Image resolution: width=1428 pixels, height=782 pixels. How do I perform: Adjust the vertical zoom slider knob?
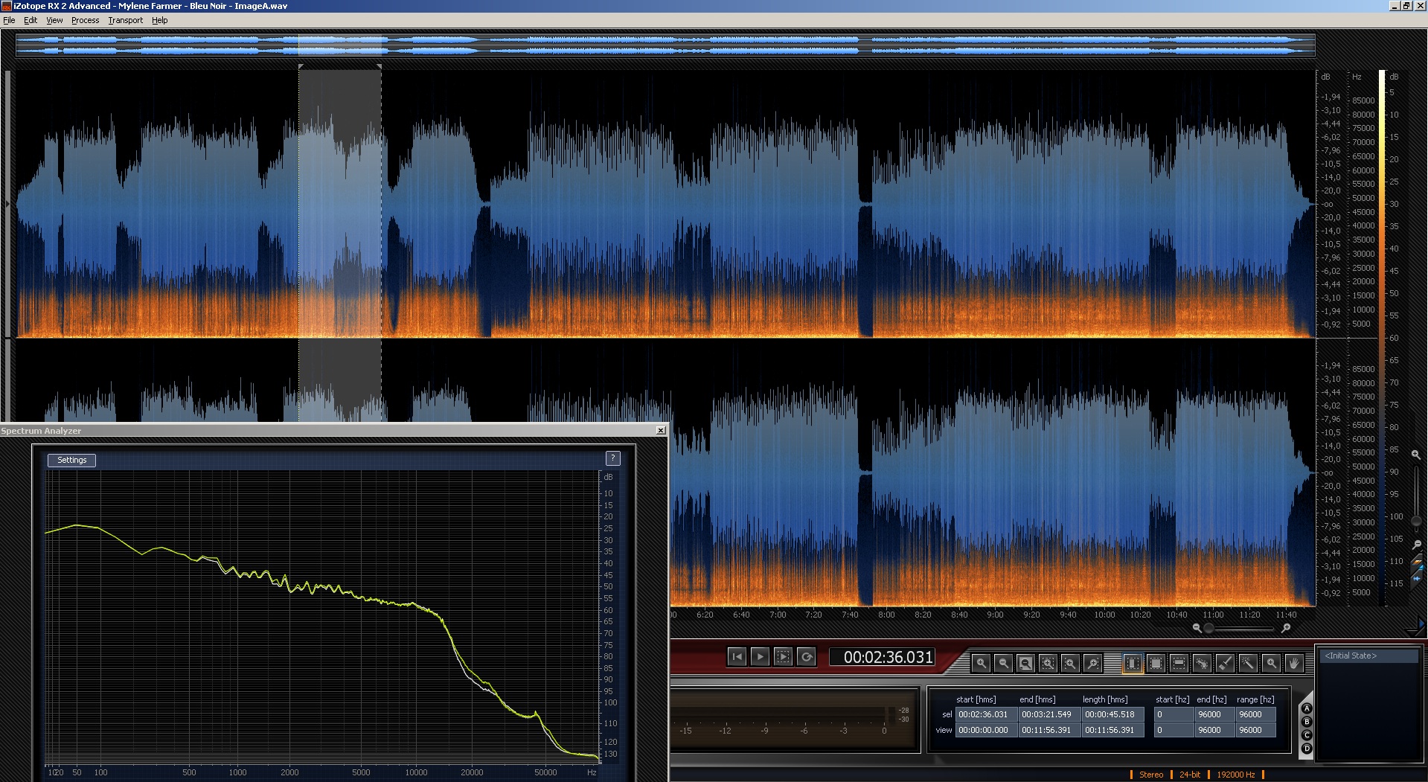pyautogui.click(x=1416, y=521)
